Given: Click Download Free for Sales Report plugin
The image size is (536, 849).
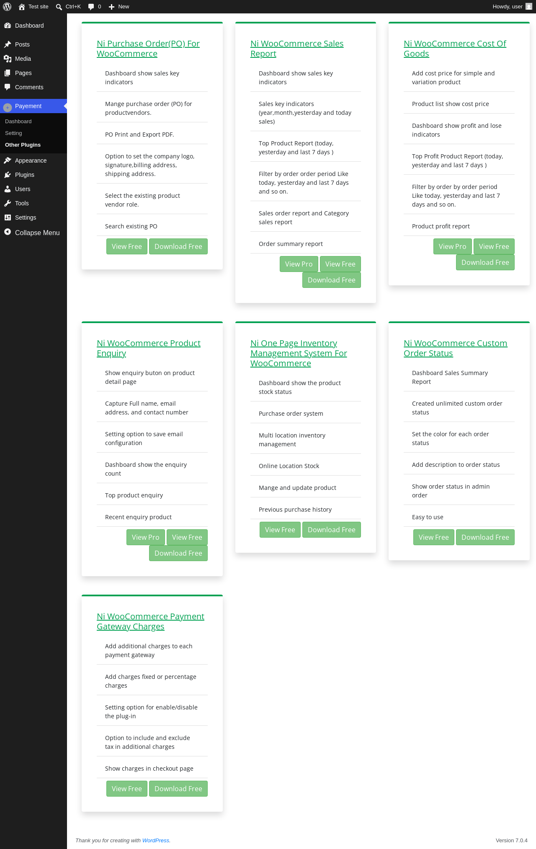Looking at the screenshot, I should tap(332, 280).
